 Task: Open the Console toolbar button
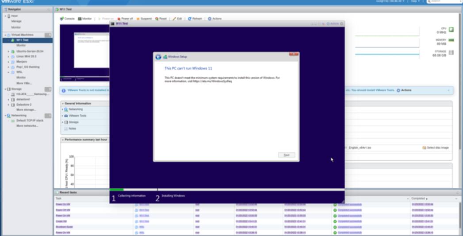pos(67,19)
